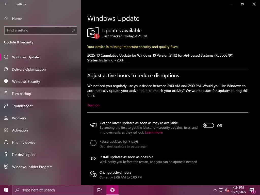This screenshot has width=260, height=195.
Task: Click the fast-forward install updates icon
Action: pyautogui.click(x=93, y=158)
